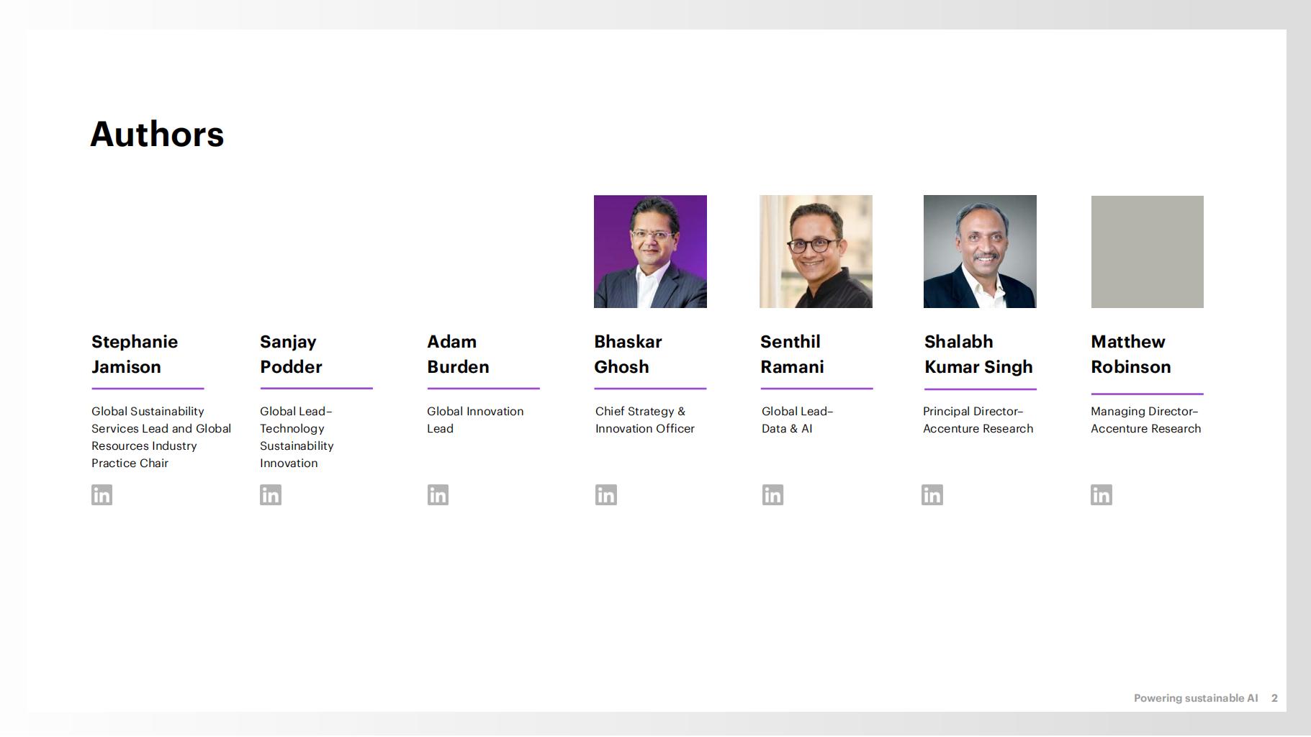Click the Global Innovation Lead title text

click(474, 420)
